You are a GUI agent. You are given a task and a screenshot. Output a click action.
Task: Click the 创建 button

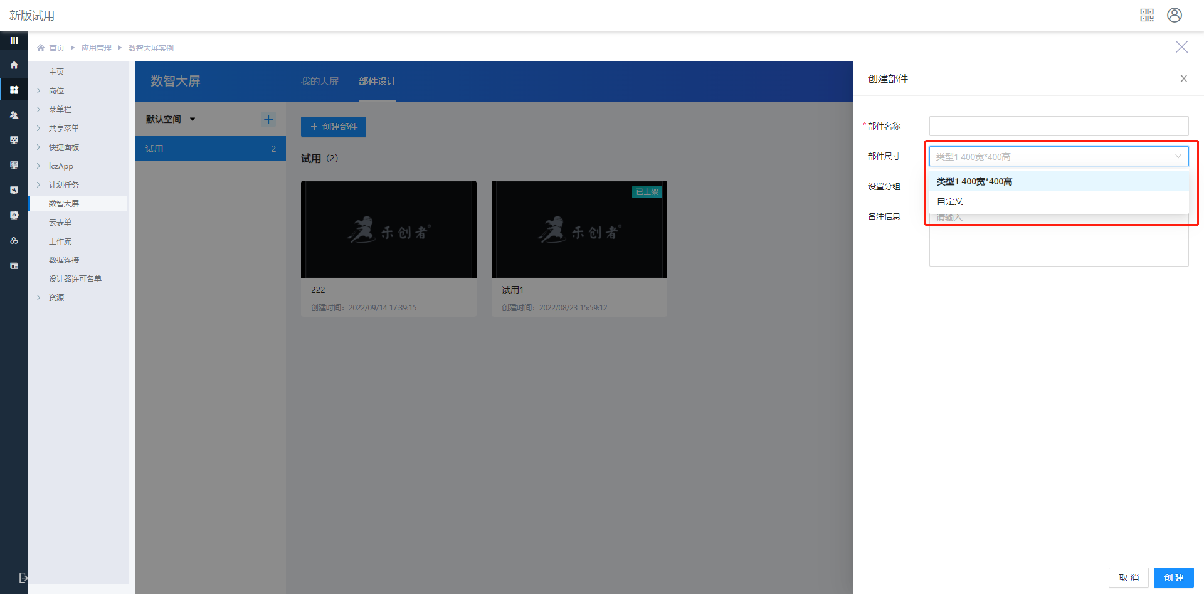[x=1173, y=578]
